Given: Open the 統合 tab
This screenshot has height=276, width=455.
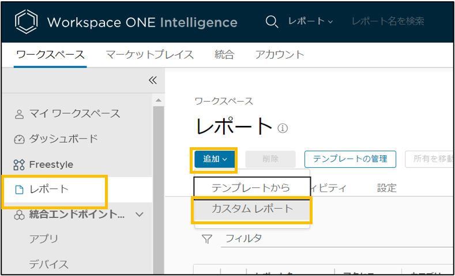Looking at the screenshot, I should point(224,55).
